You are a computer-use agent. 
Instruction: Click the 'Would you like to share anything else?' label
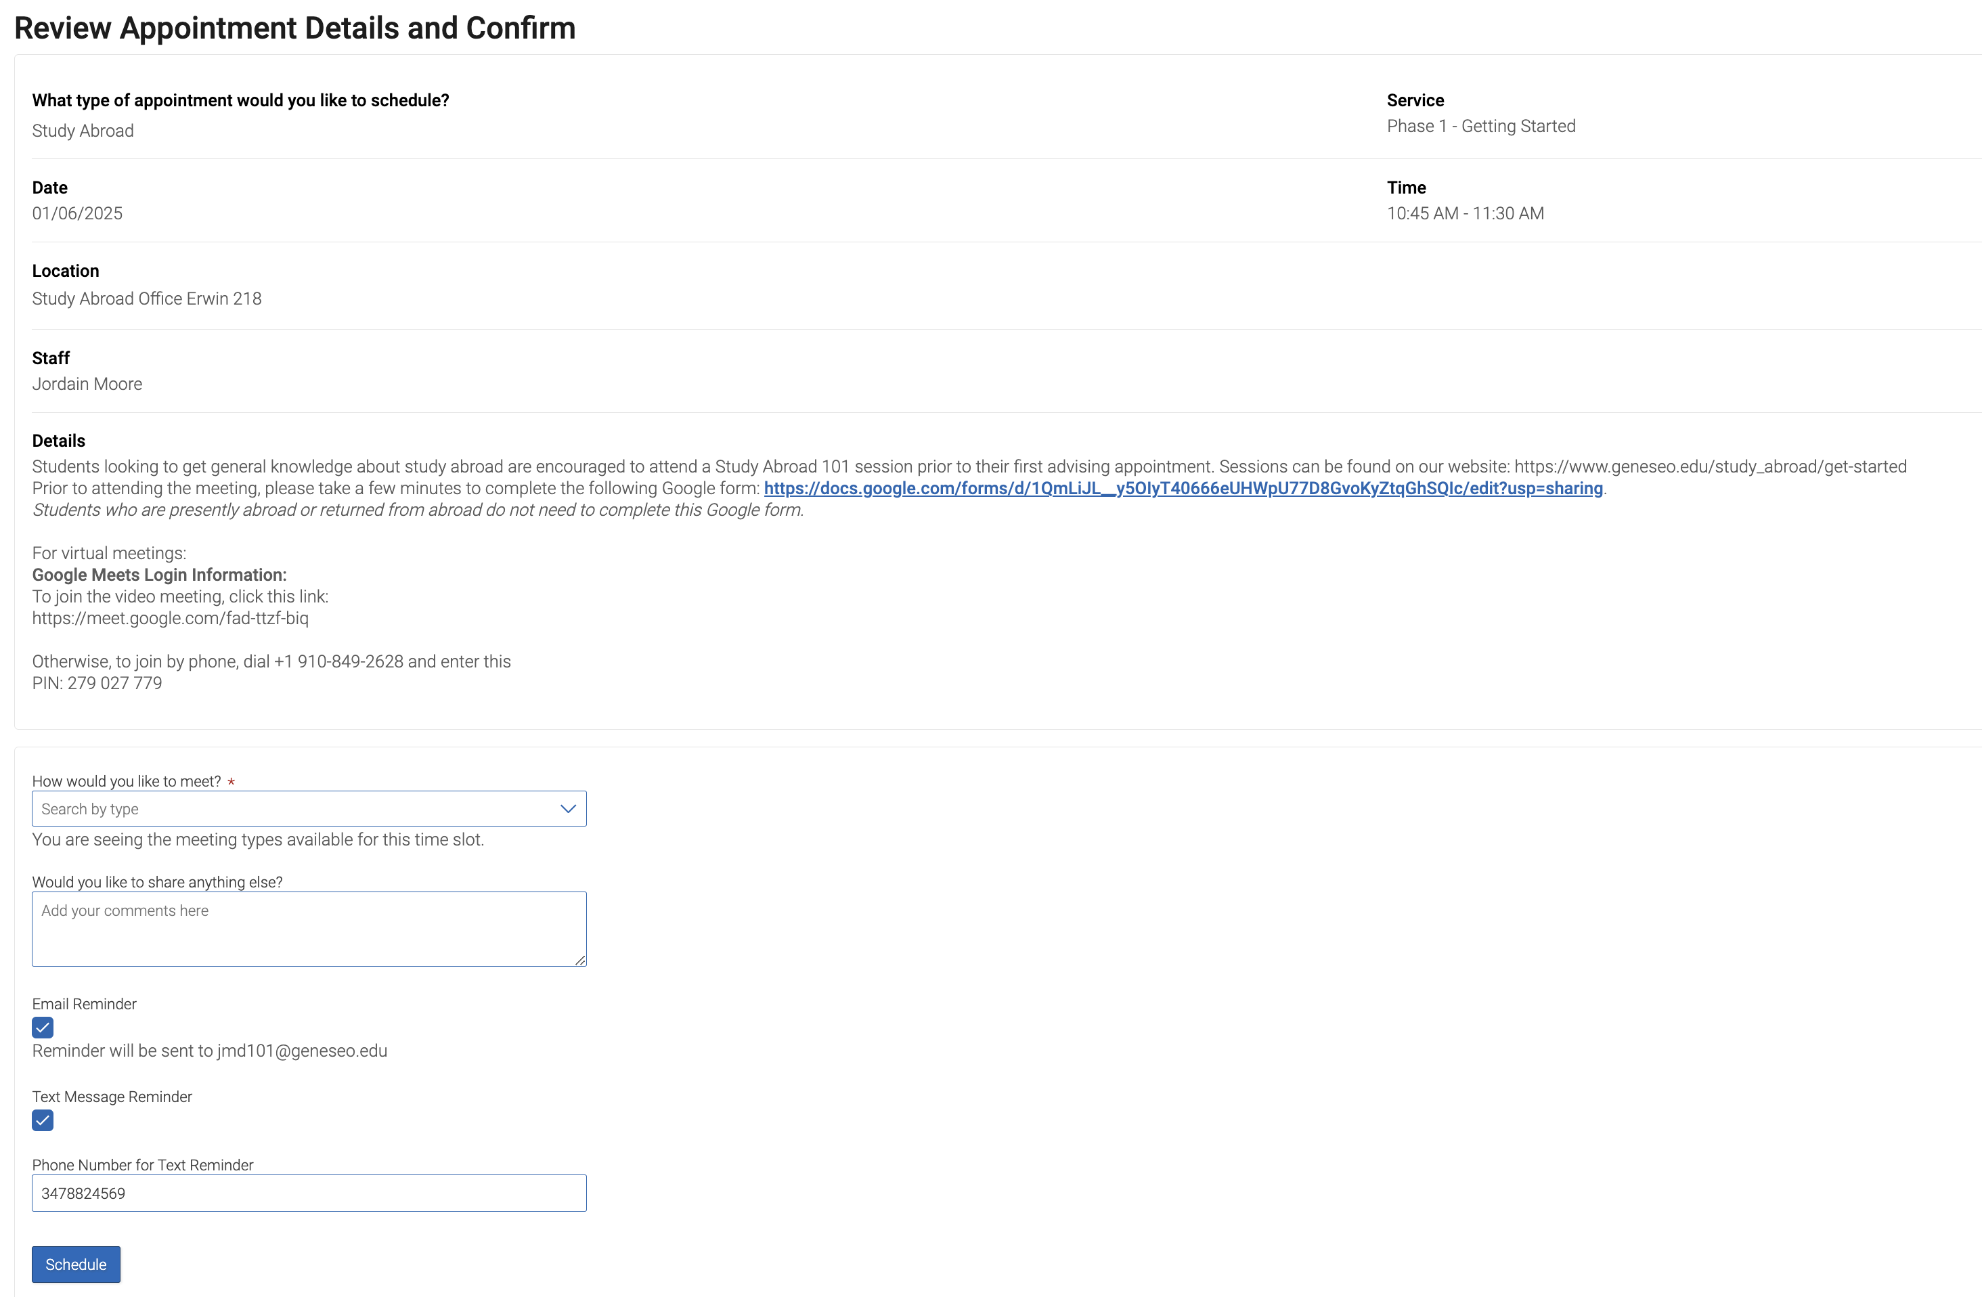pyautogui.click(x=158, y=882)
